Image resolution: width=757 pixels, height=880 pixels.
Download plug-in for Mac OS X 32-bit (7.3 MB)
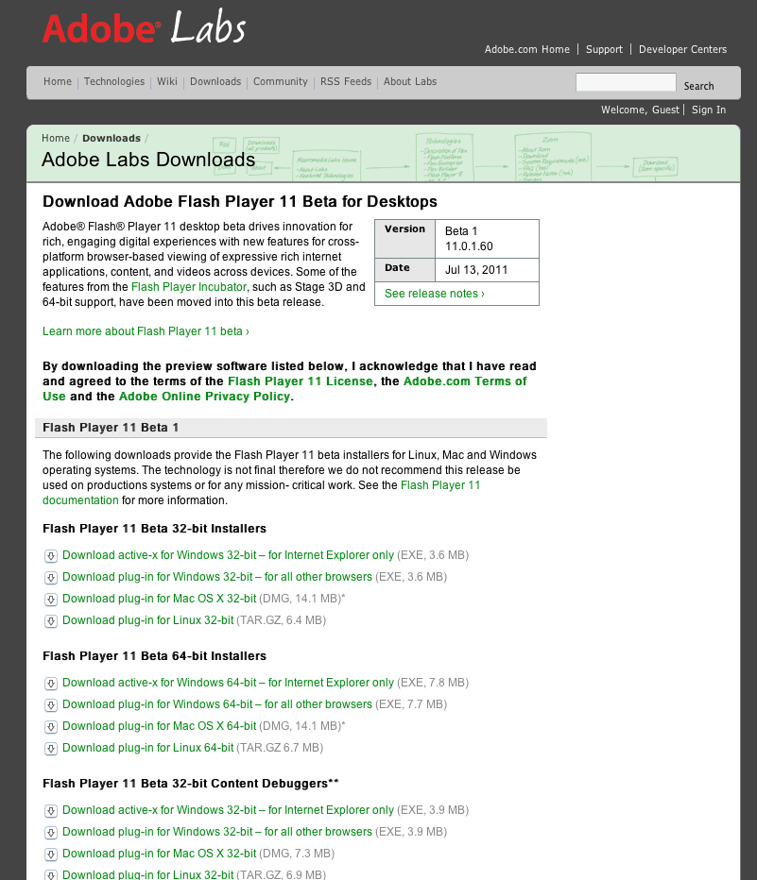(160, 853)
